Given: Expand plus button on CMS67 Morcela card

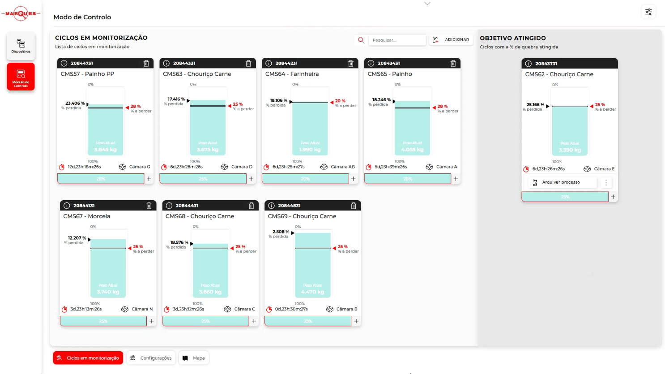Looking at the screenshot, I should (x=152, y=321).
